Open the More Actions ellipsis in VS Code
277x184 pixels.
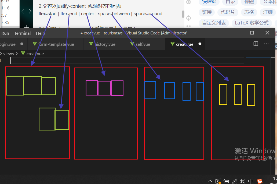tap(266, 44)
